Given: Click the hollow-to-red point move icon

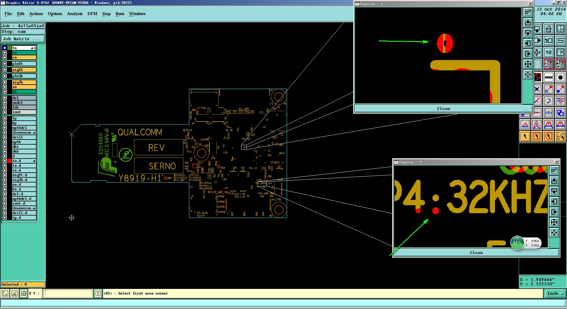Looking at the screenshot, I should 548,89.
